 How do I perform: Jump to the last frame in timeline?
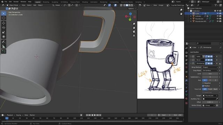[100, 115]
